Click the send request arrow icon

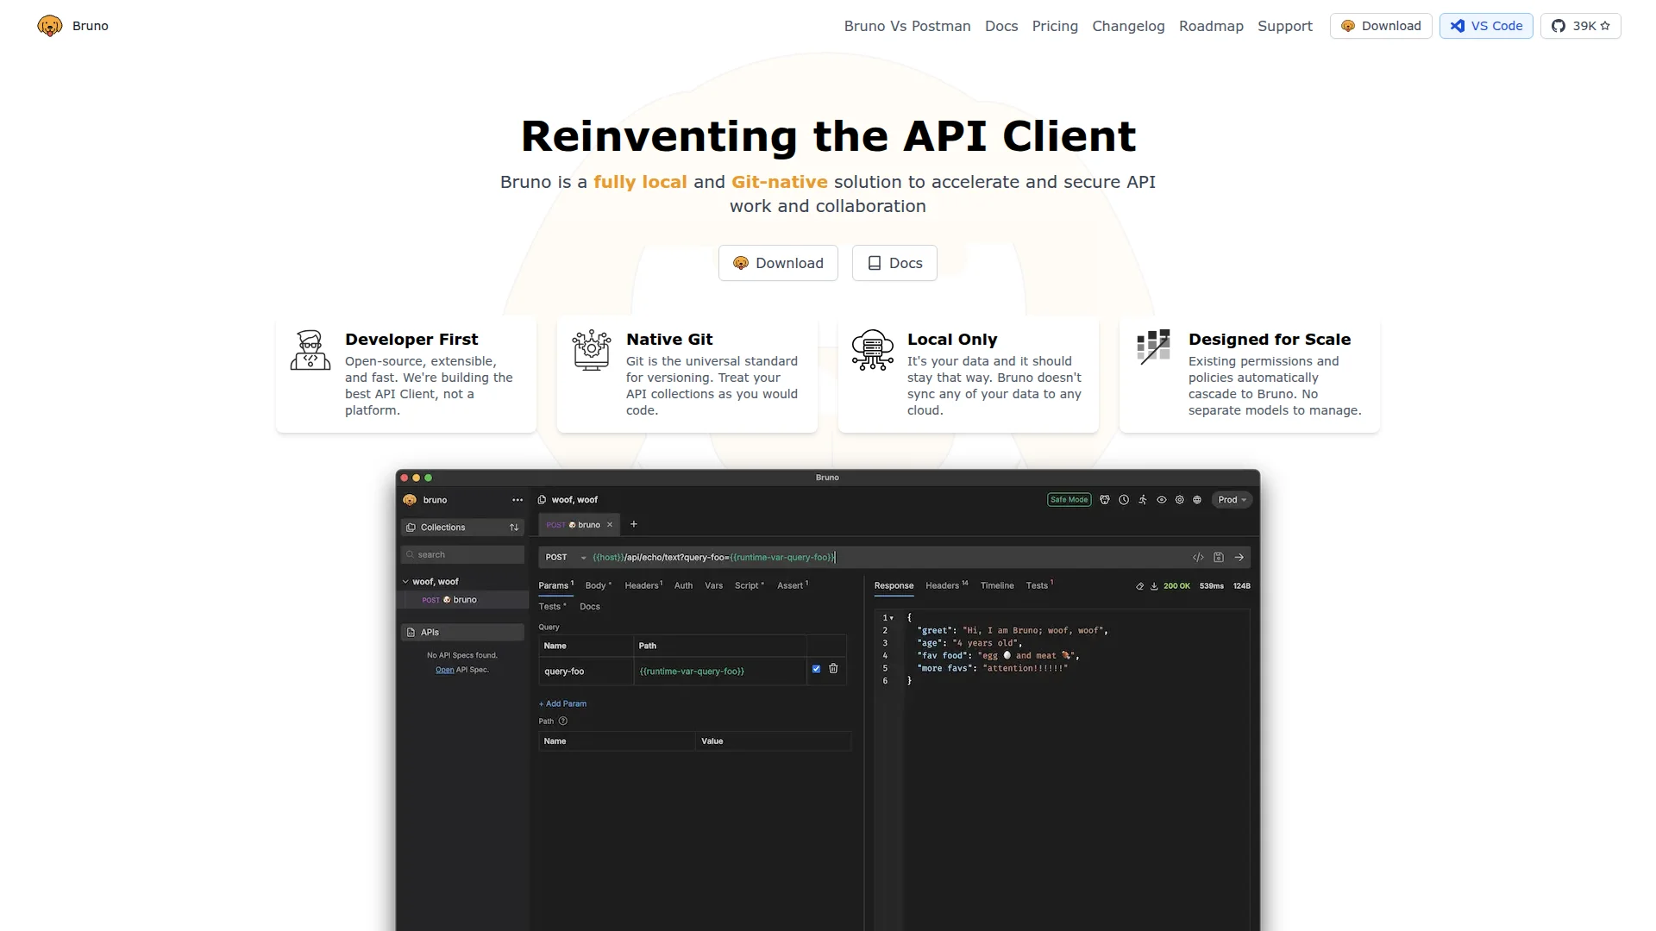(x=1239, y=558)
